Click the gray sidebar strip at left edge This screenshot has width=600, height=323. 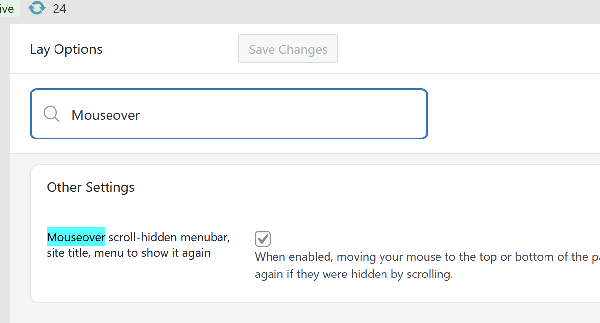click(x=4, y=173)
